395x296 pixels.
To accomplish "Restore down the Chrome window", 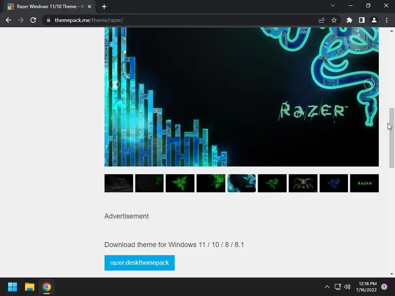I will [x=368, y=5].
